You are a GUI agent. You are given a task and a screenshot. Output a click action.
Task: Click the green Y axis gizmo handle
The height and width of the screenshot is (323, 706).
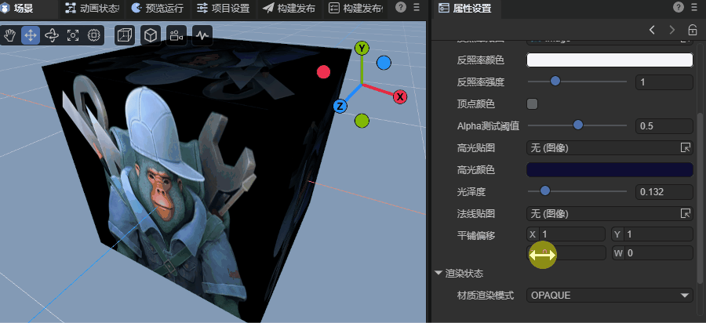click(362, 49)
